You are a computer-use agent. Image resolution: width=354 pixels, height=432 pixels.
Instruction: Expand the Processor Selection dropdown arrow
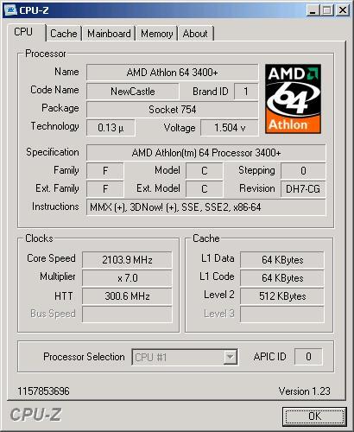230,357
